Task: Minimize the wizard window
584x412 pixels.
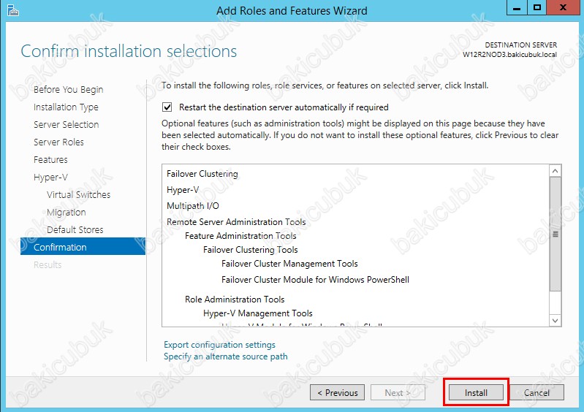Action: coord(517,7)
